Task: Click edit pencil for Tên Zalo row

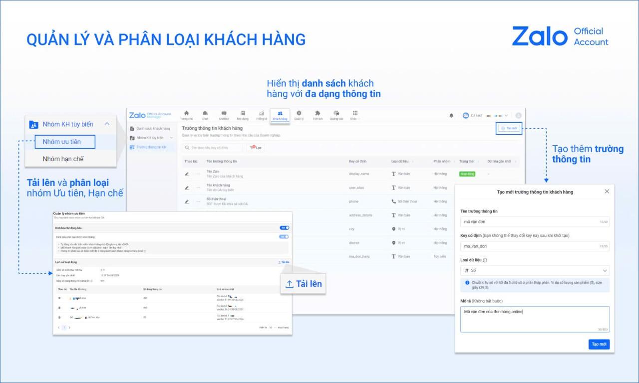Action: coord(187,174)
